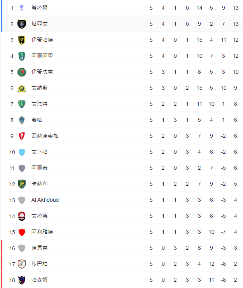
Task: Open the Al Akhdoud team link
Action: [x=45, y=200]
